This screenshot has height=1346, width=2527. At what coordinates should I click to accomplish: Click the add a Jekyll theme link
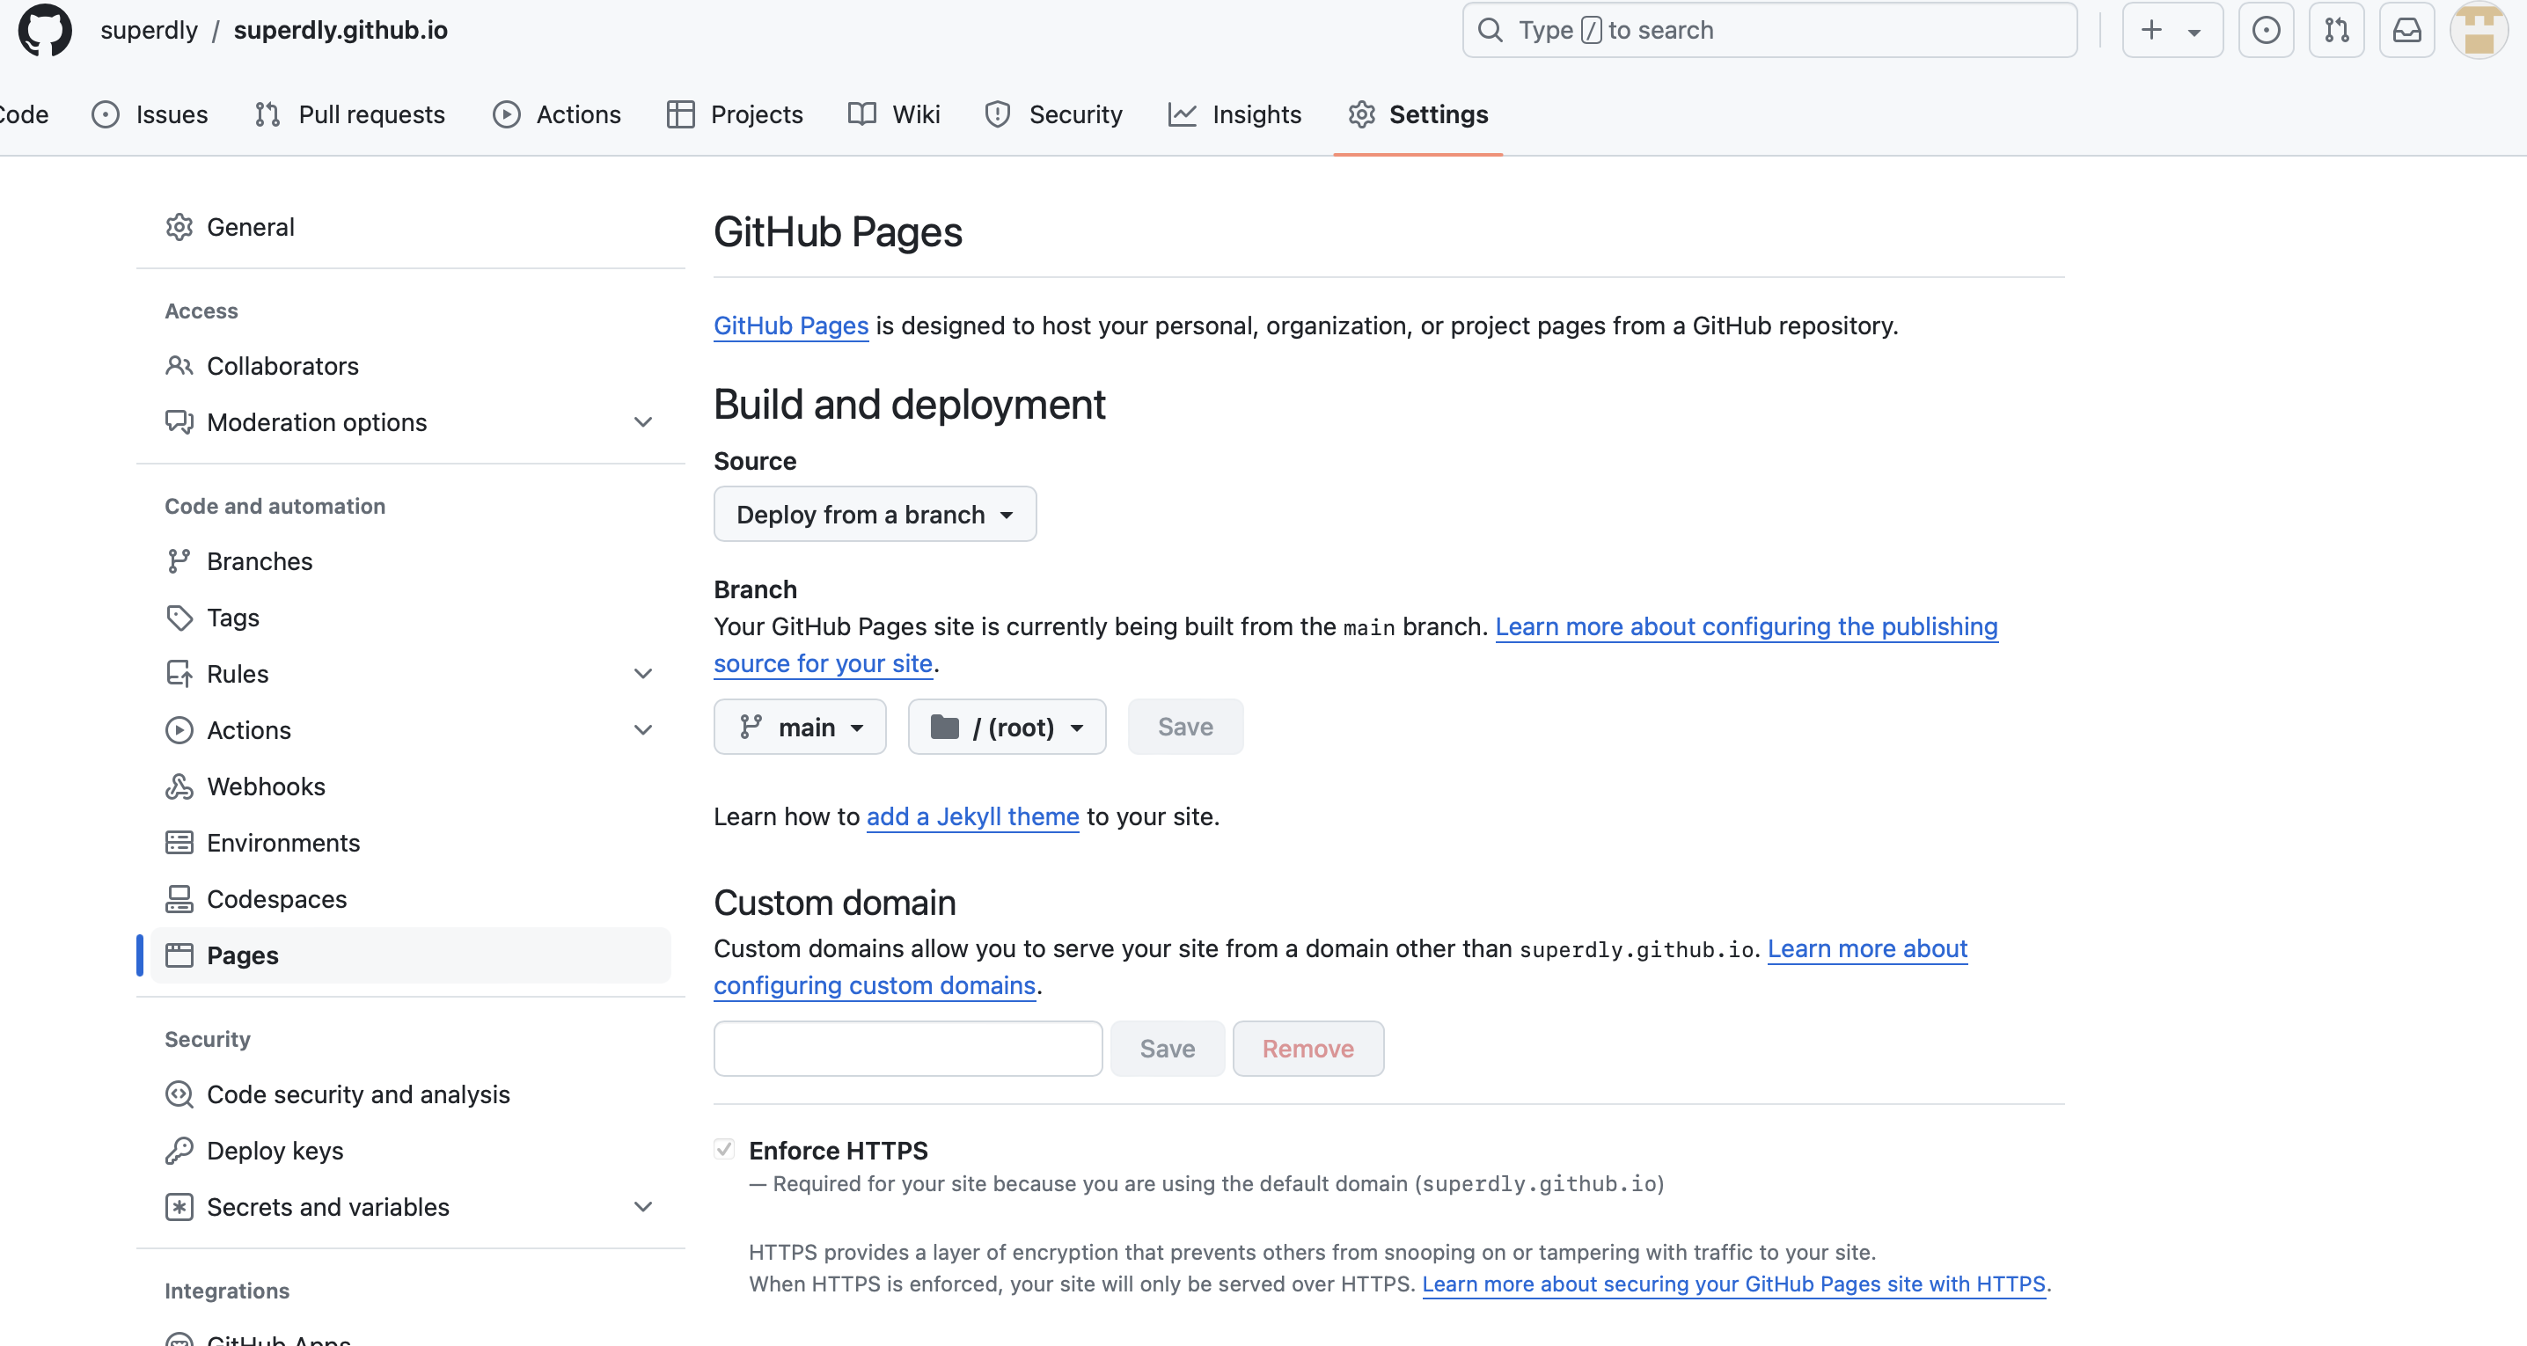coord(971,816)
